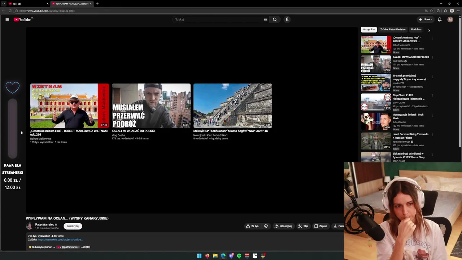Open the wemakeit.com fundraiser link
Image resolution: width=462 pixels, height=260 pixels.
point(60,239)
